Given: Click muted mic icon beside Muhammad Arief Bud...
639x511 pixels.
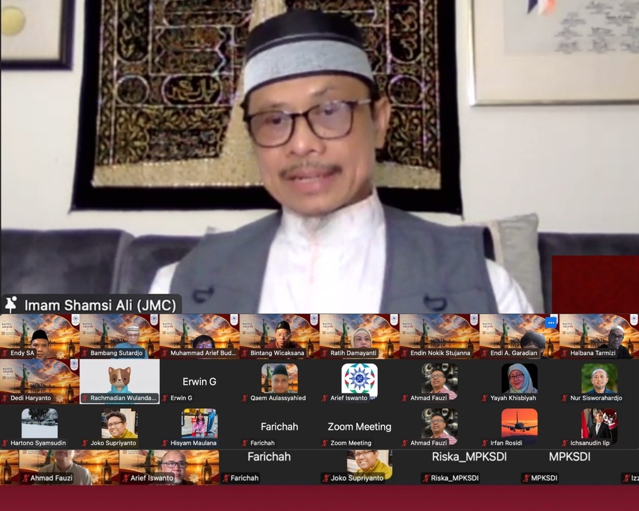Looking at the screenshot, I should click(165, 353).
